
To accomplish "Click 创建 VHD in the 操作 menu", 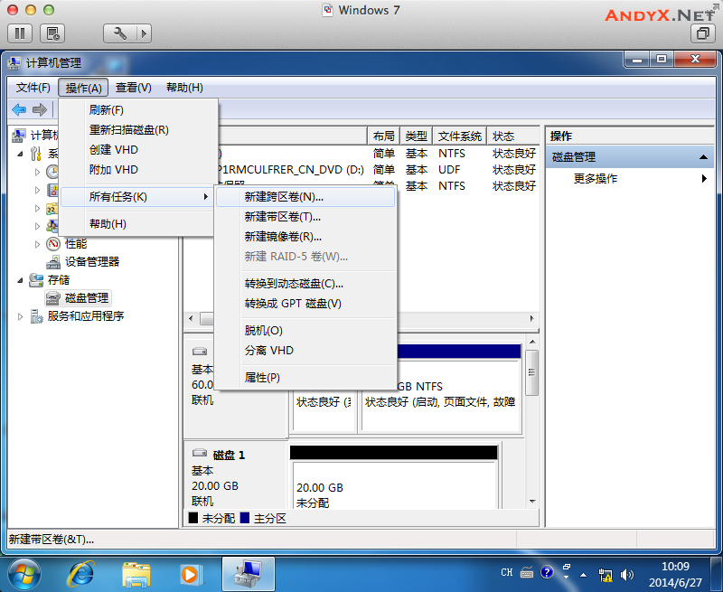I will point(114,150).
